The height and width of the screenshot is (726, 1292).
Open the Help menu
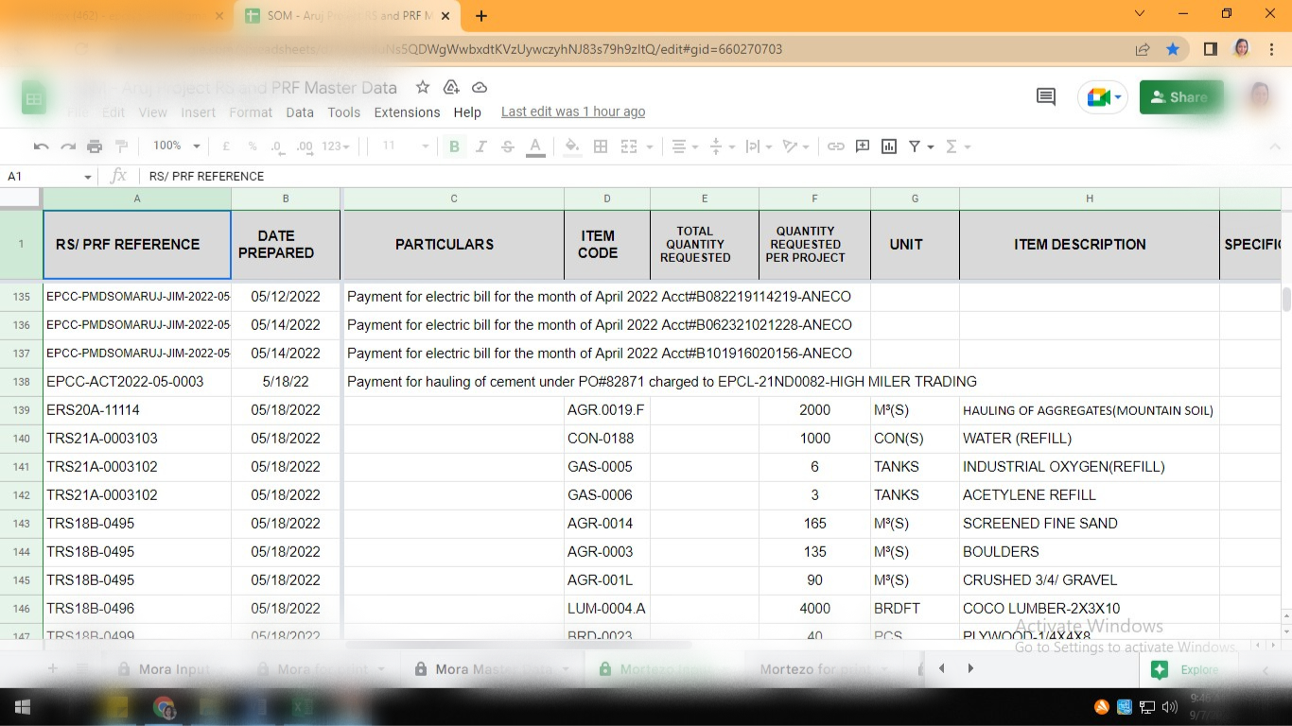click(x=467, y=112)
